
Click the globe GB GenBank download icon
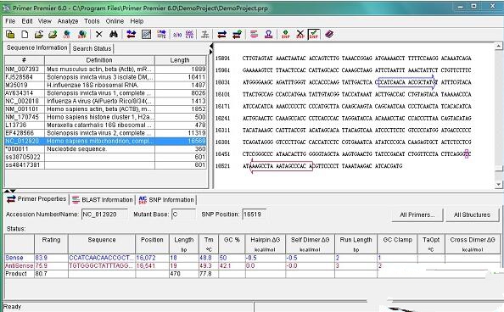[67, 34]
